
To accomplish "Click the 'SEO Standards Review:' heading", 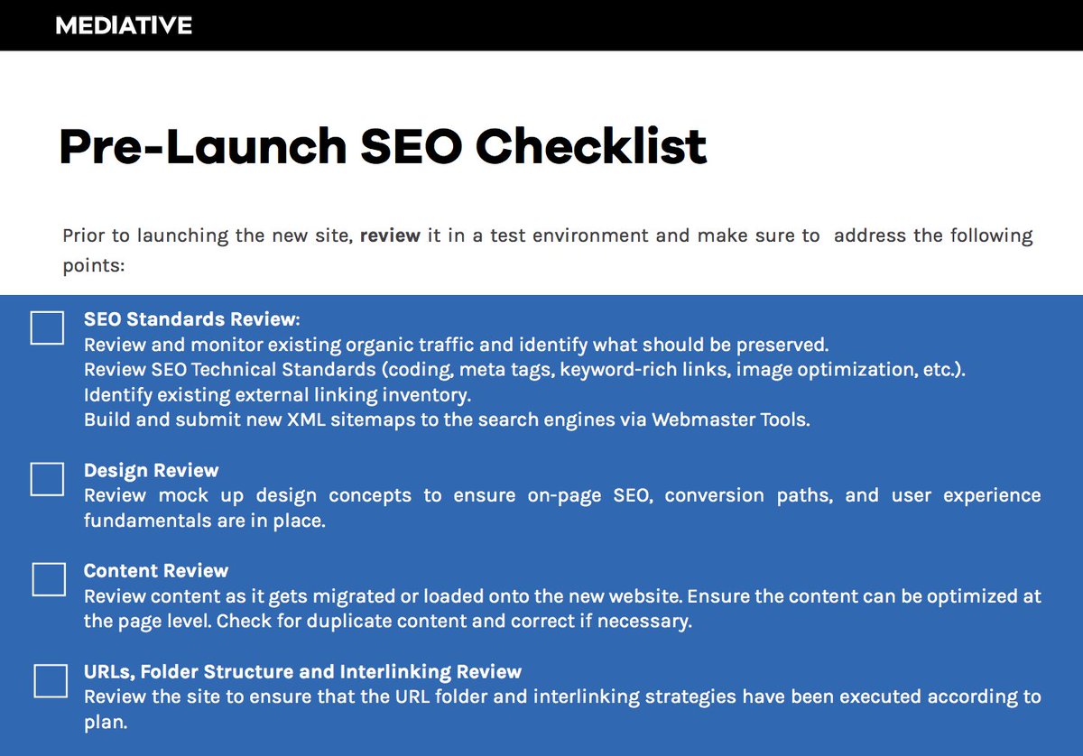I will pyautogui.click(x=191, y=319).
